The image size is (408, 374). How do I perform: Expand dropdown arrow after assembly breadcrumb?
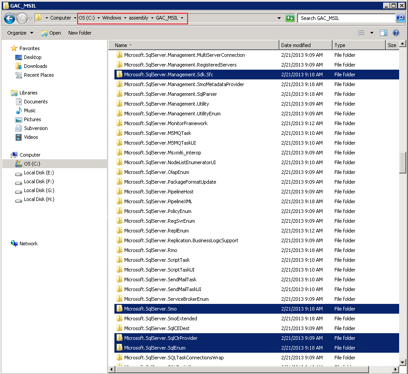coord(152,18)
